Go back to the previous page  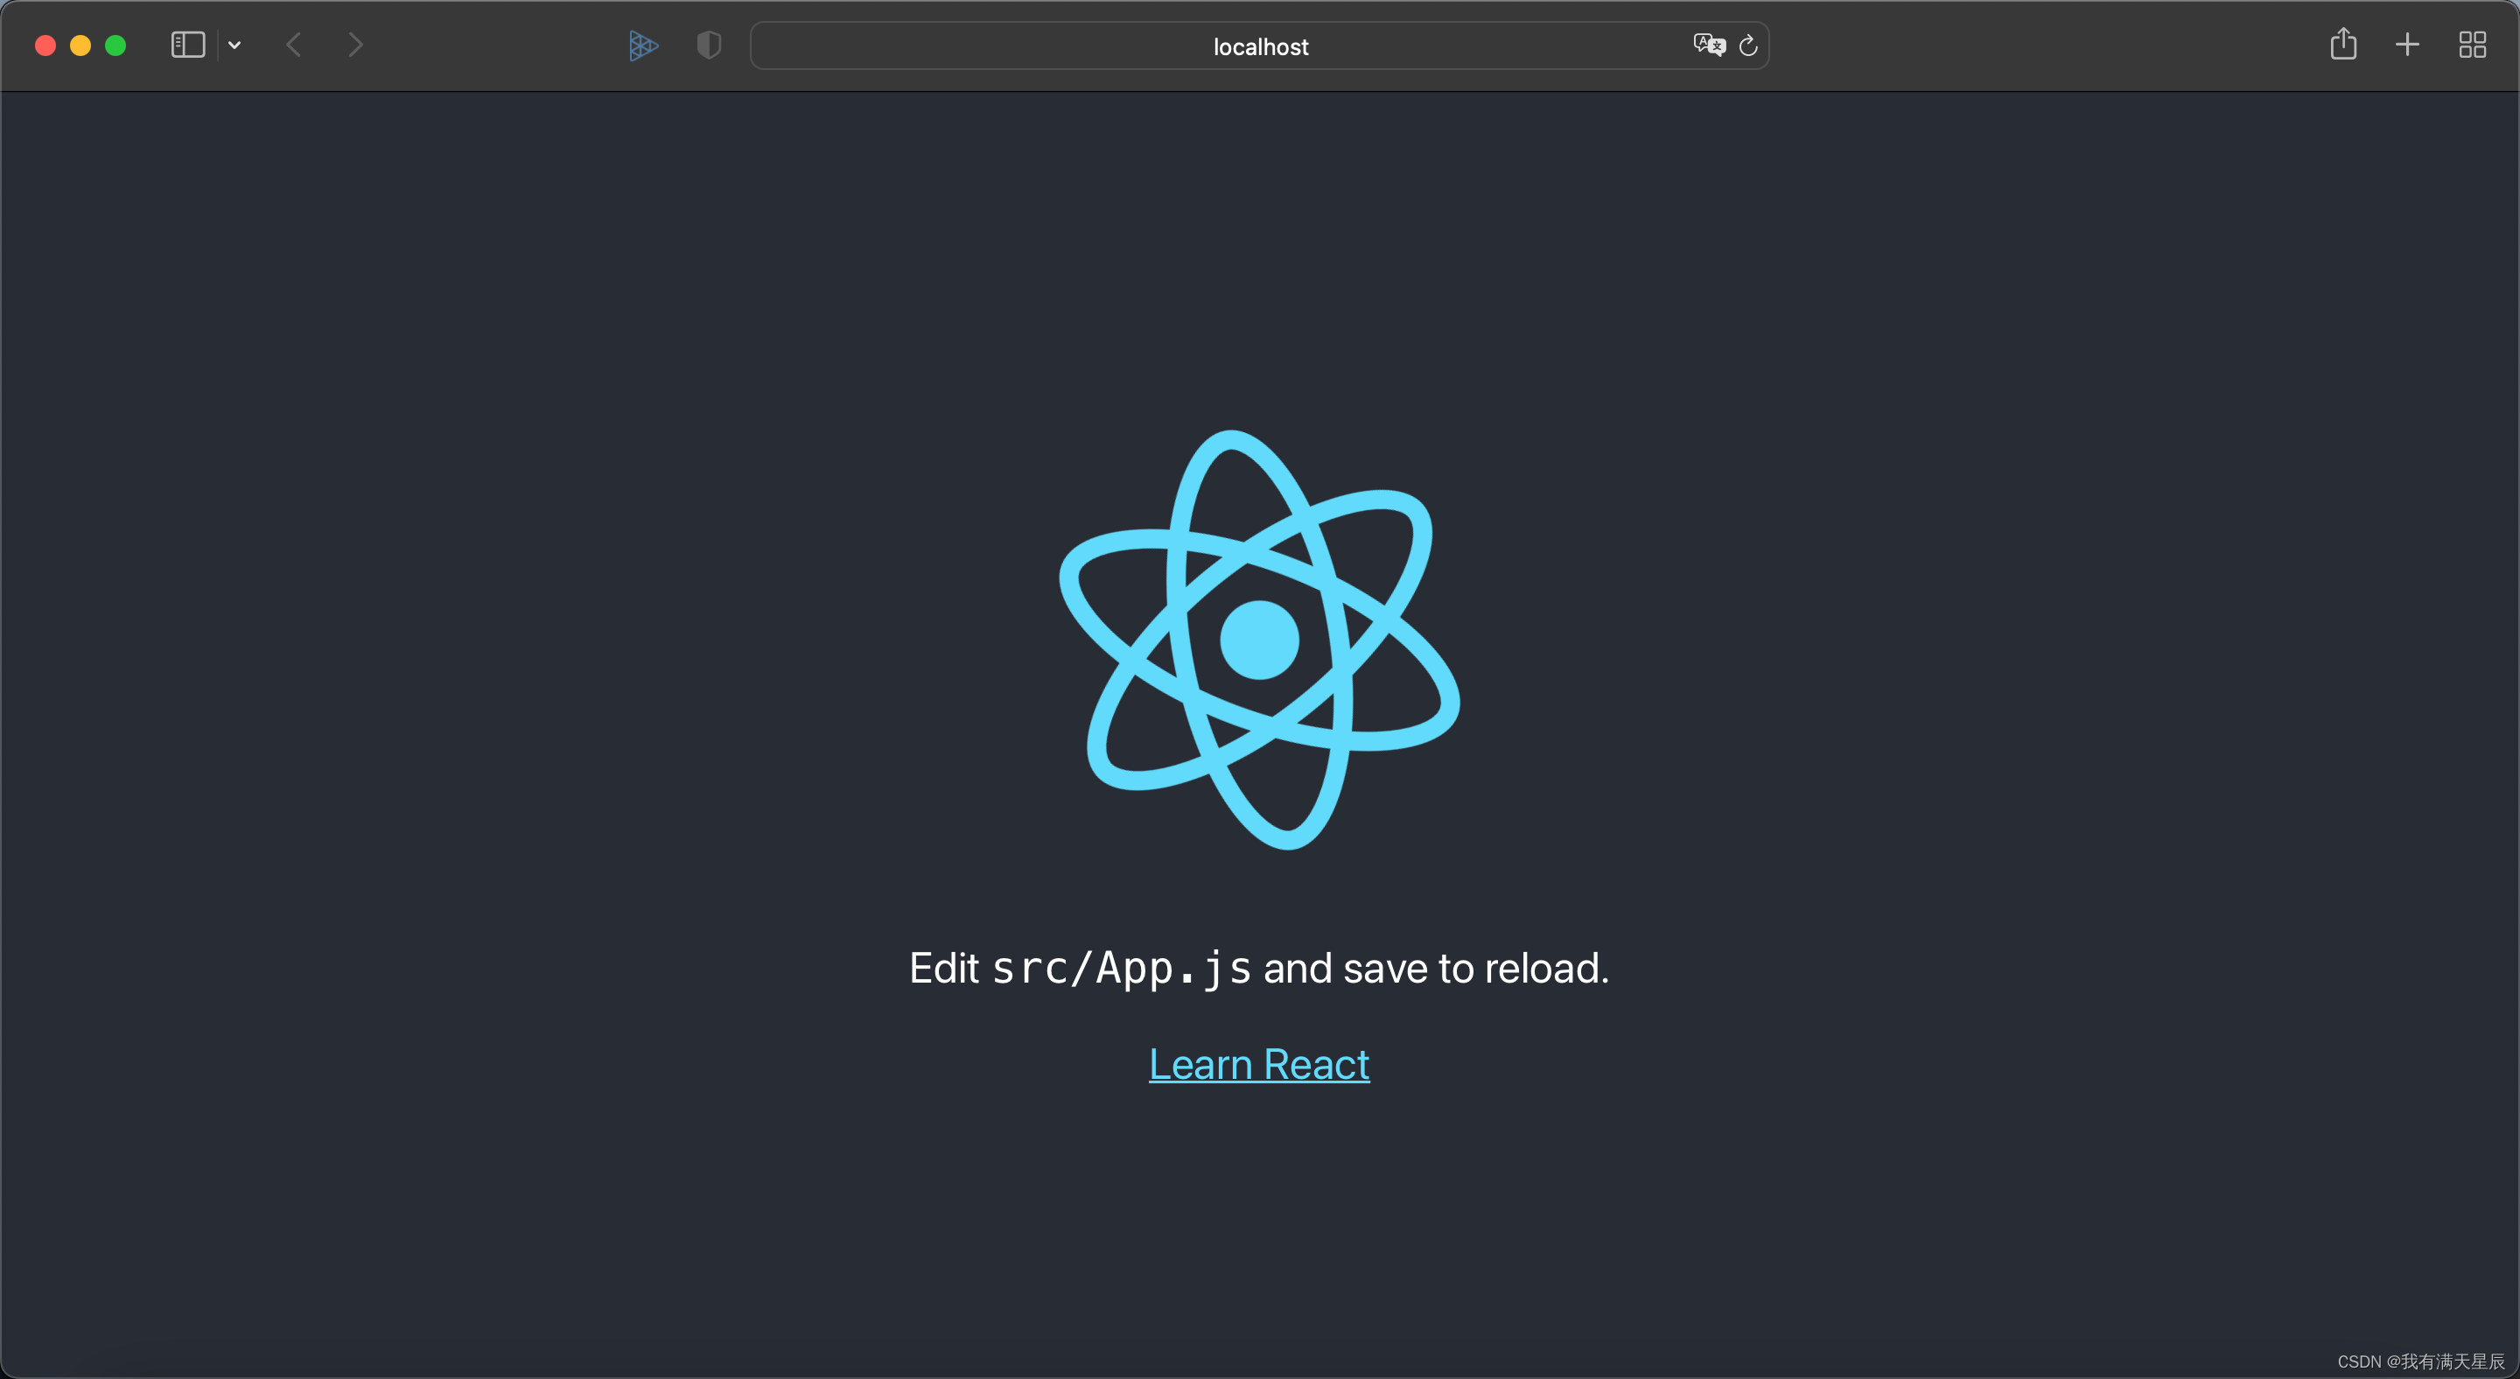click(293, 45)
